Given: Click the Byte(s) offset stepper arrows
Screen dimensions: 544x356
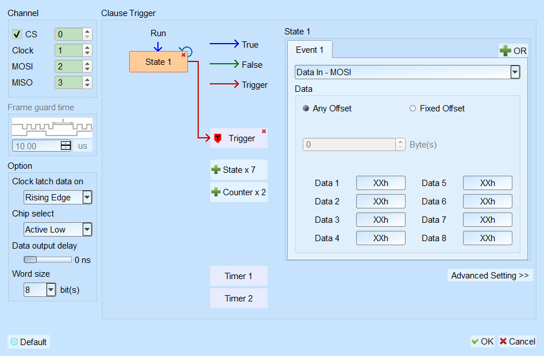Looking at the screenshot, I should click(x=400, y=145).
